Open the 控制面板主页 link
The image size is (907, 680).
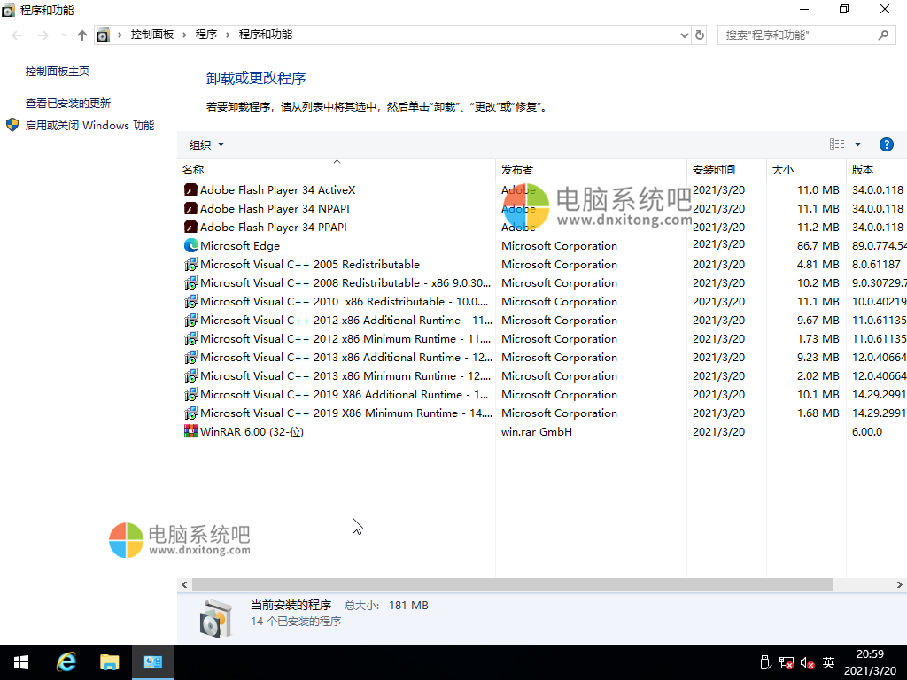click(x=58, y=72)
